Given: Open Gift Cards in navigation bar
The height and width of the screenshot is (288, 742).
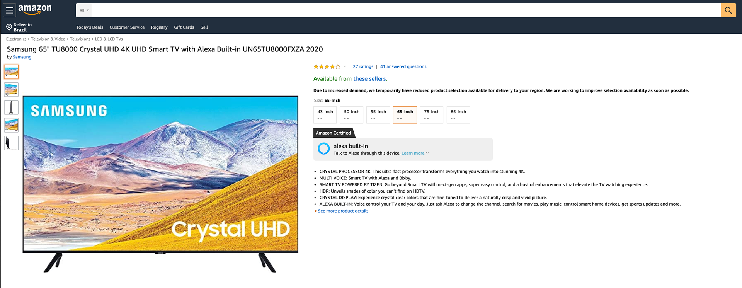Looking at the screenshot, I should pos(184,27).
